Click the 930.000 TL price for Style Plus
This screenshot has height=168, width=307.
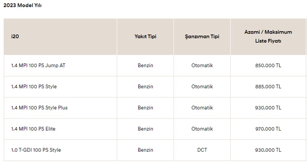pos(268,108)
